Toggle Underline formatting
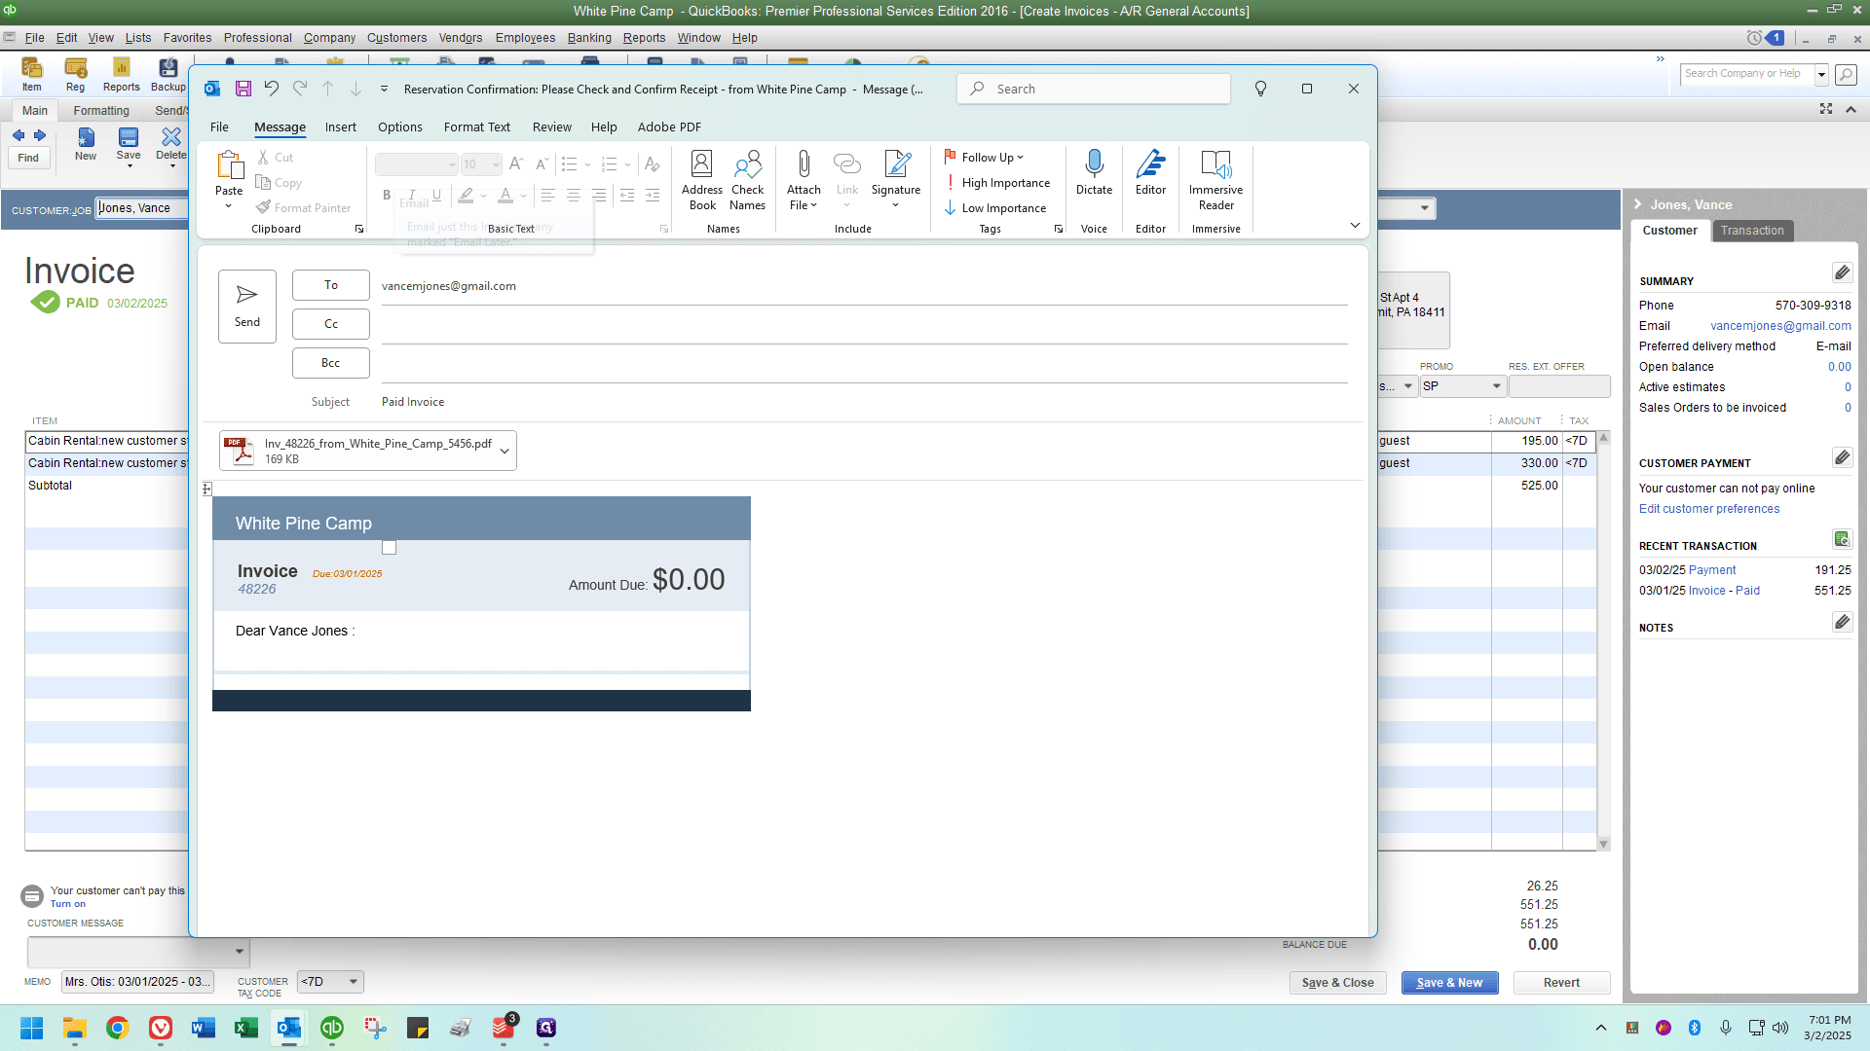 [436, 196]
